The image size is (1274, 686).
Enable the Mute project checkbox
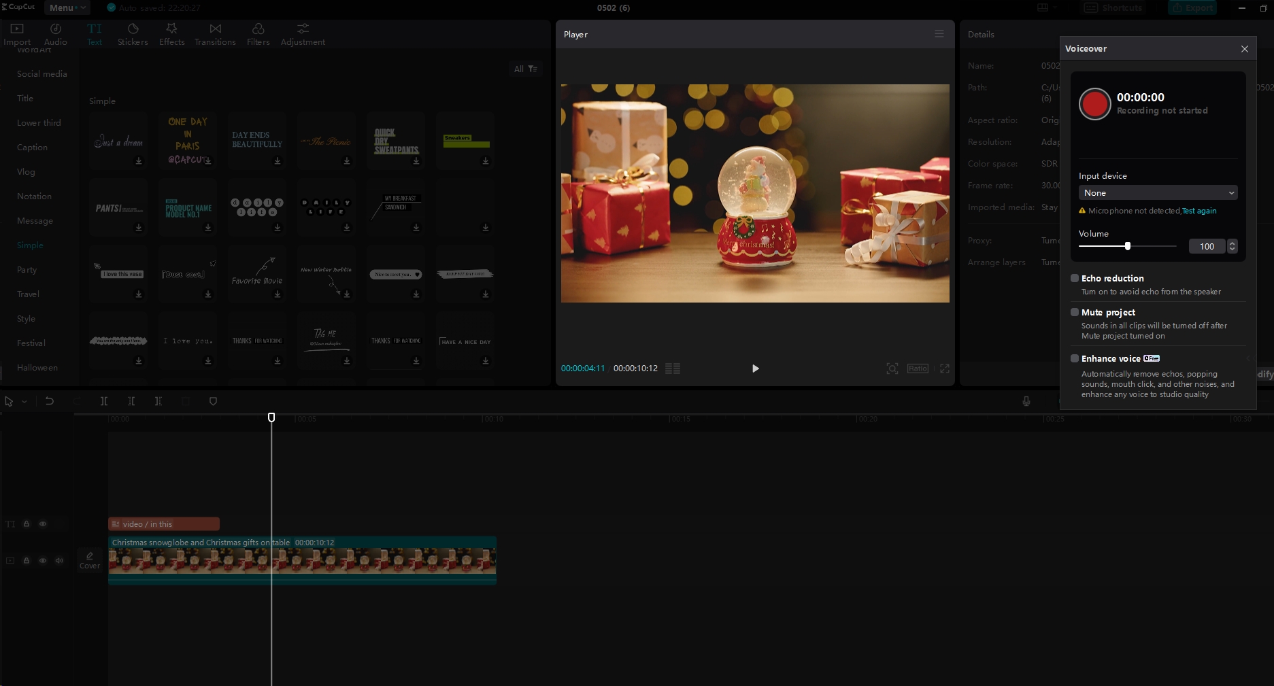1075,312
